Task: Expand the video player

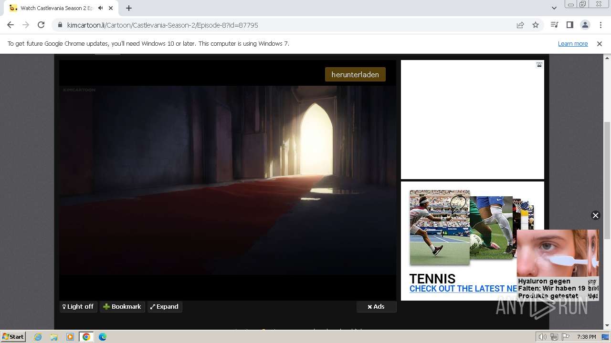Action: tap(164, 306)
